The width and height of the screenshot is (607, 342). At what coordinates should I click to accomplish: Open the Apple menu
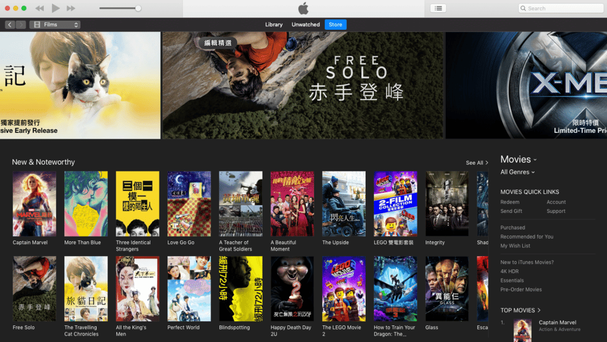303,8
